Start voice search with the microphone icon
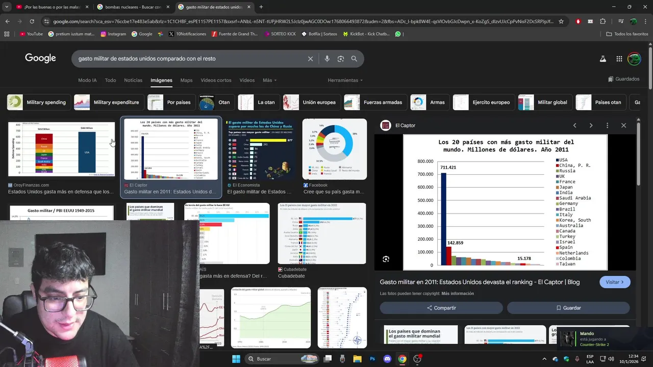Viewport: 653px width, 367px height. (x=327, y=59)
